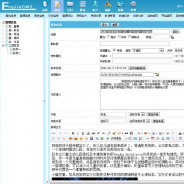Open the 管理信息 submenu item
The image size is (184, 184).
point(25,16)
